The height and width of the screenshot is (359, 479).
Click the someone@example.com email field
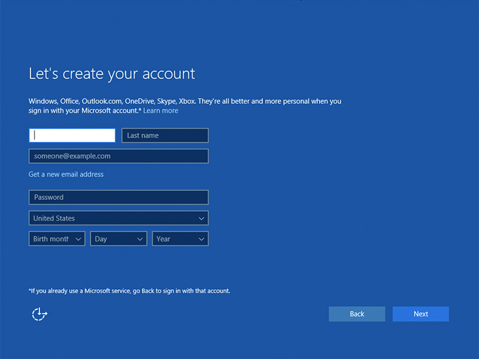pos(119,156)
